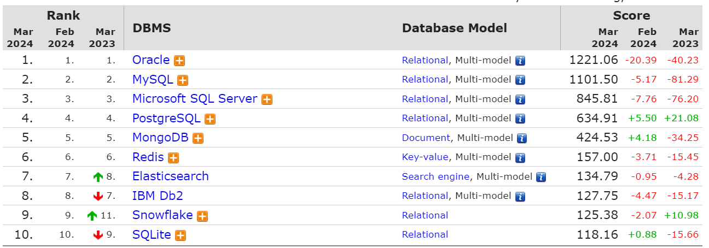Click the info icon in IBM Db2 row
709x248 pixels.
520,197
